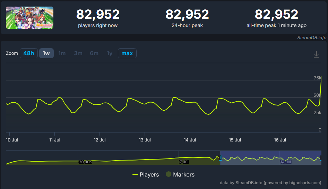The height and width of the screenshot is (189, 328).
Task: Click the 13 Jul axis label
Action: (x=145, y=140)
